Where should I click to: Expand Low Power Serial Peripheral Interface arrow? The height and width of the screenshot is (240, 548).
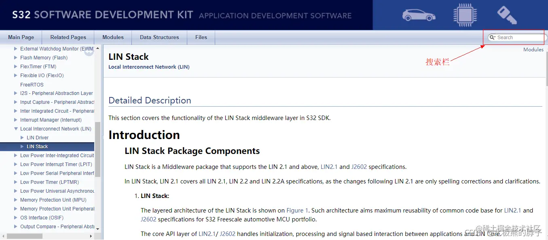coord(16,173)
